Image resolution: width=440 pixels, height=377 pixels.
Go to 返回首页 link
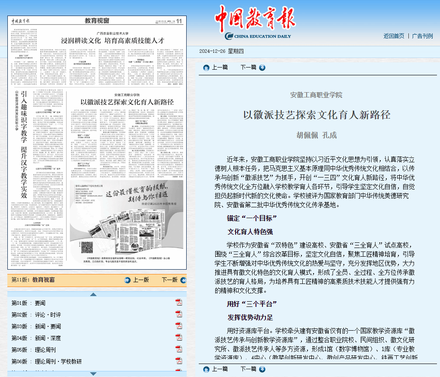click(x=394, y=36)
